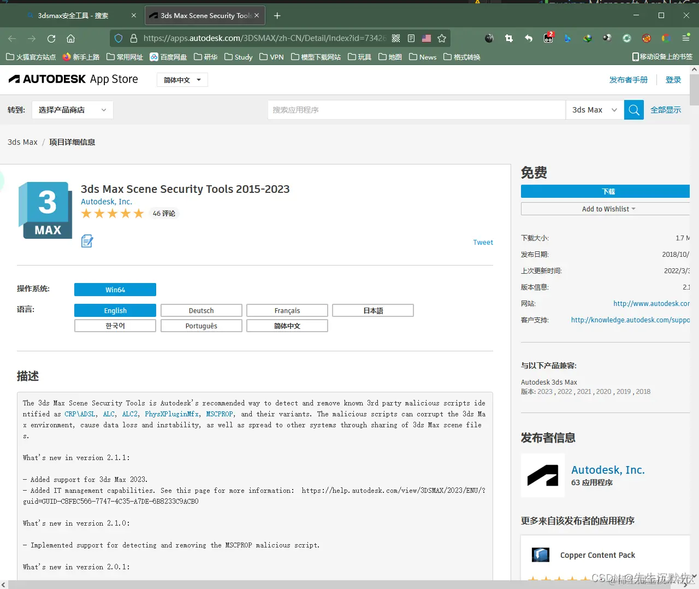Open the browser home page
The height and width of the screenshot is (589, 699).
pyautogui.click(x=70, y=38)
